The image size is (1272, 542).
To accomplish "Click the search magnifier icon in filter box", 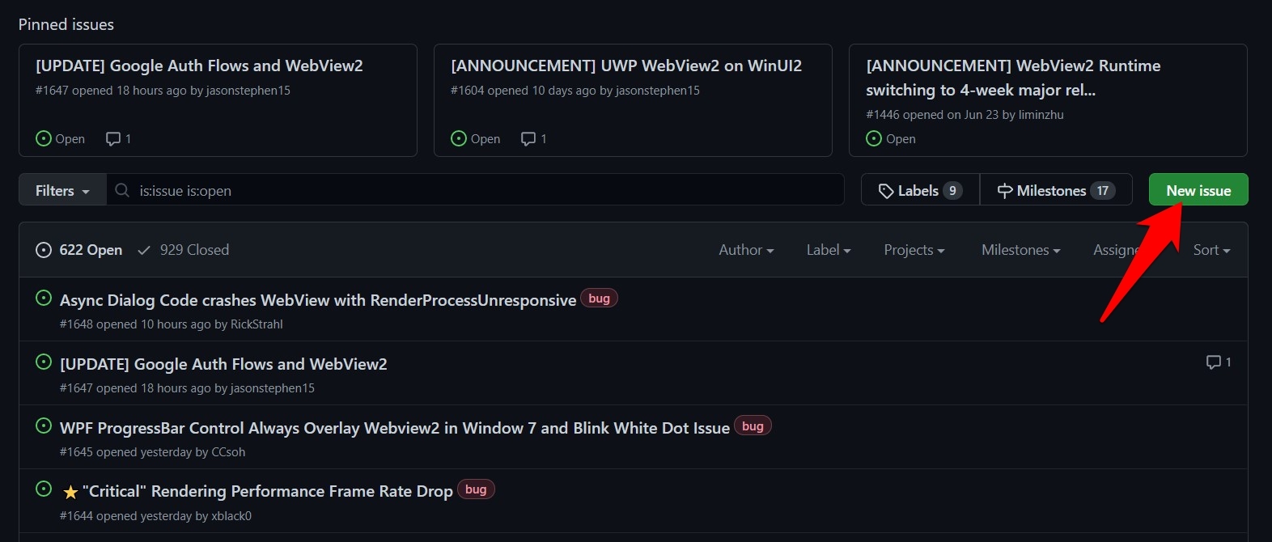I will [x=122, y=191].
